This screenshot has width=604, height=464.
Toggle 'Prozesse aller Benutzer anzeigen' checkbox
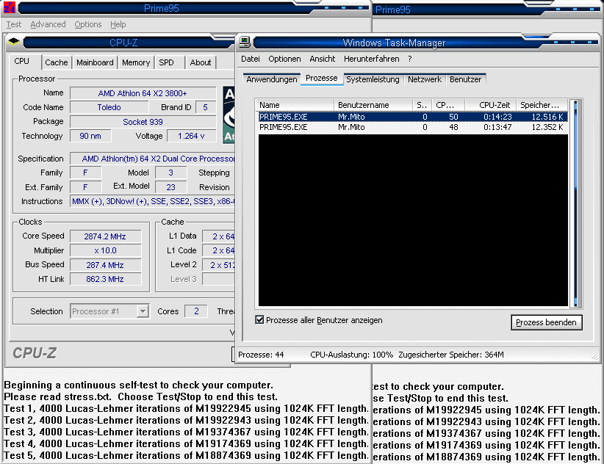(x=259, y=319)
